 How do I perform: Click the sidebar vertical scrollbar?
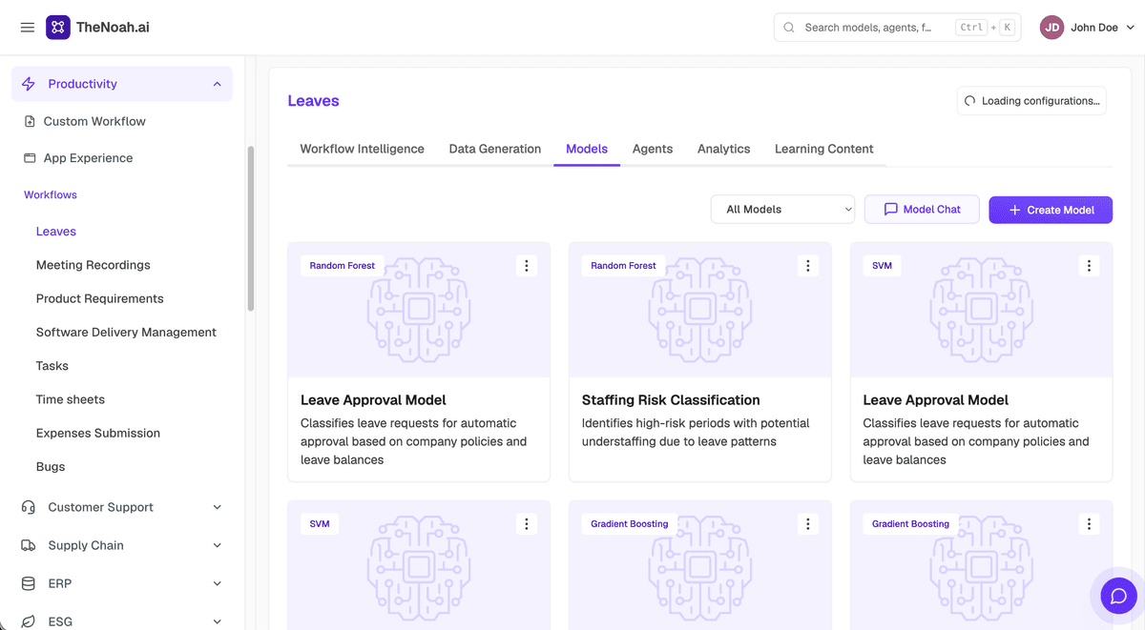coord(251,229)
